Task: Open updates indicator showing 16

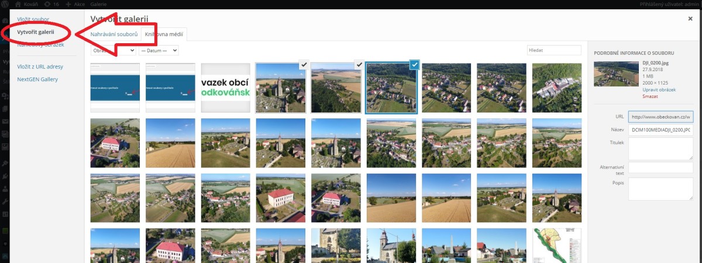Action: tap(51, 4)
